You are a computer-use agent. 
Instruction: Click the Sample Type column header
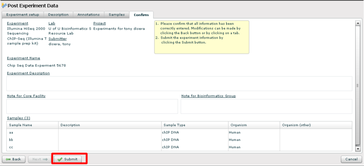tap(195, 125)
